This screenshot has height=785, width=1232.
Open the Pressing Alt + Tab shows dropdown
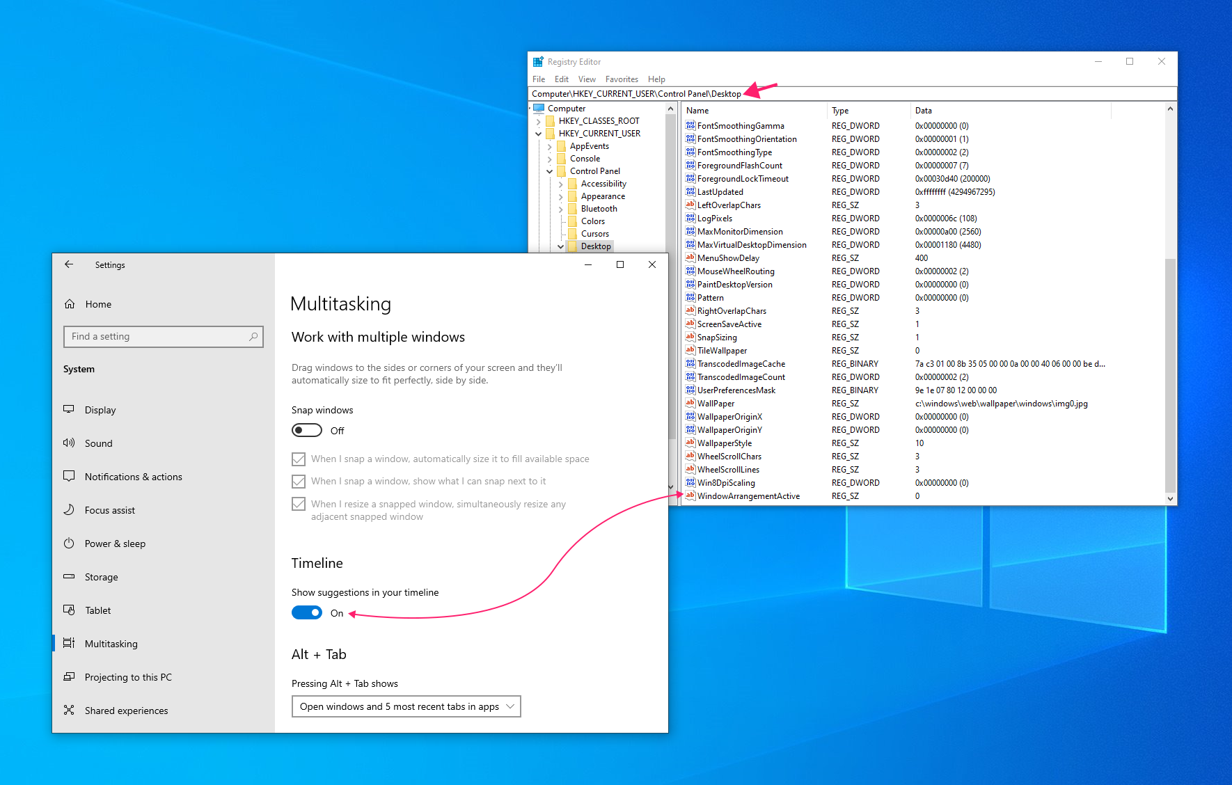(406, 706)
